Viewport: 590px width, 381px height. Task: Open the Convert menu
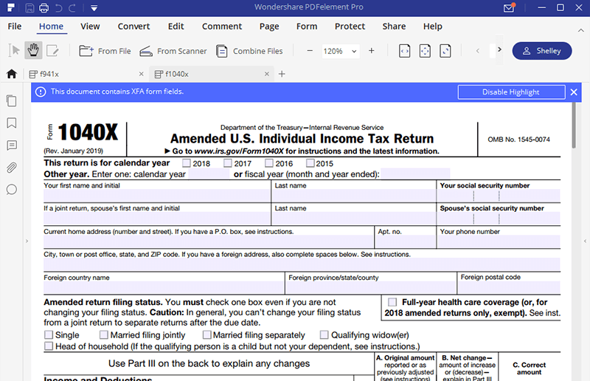(x=133, y=27)
